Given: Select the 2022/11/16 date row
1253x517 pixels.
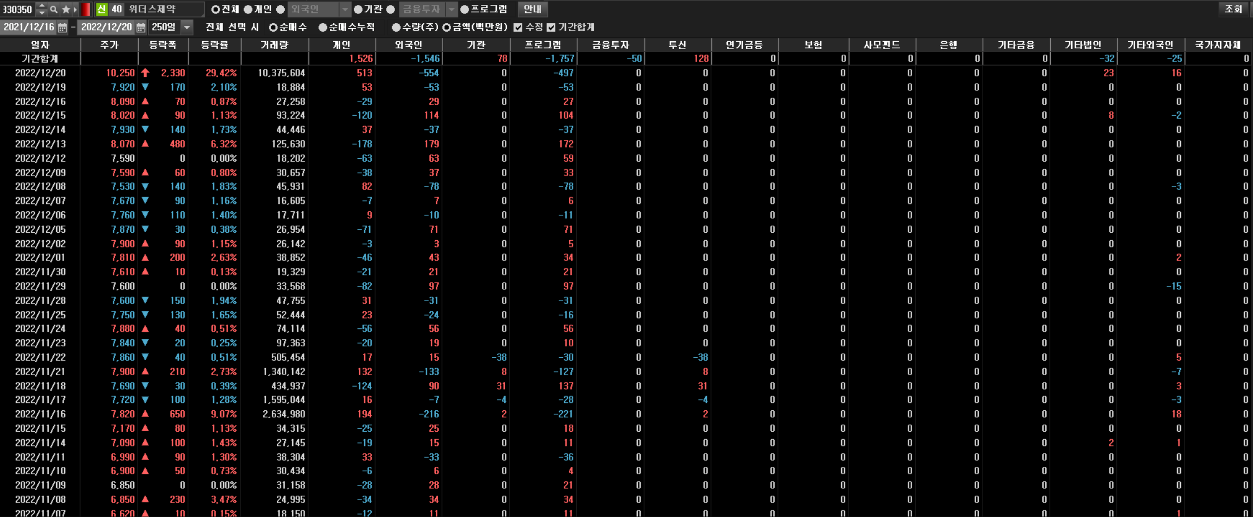Looking at the screenshot, I should tap(626, 414).
